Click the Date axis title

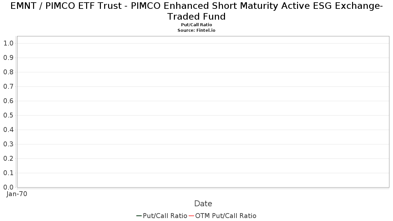203,204
